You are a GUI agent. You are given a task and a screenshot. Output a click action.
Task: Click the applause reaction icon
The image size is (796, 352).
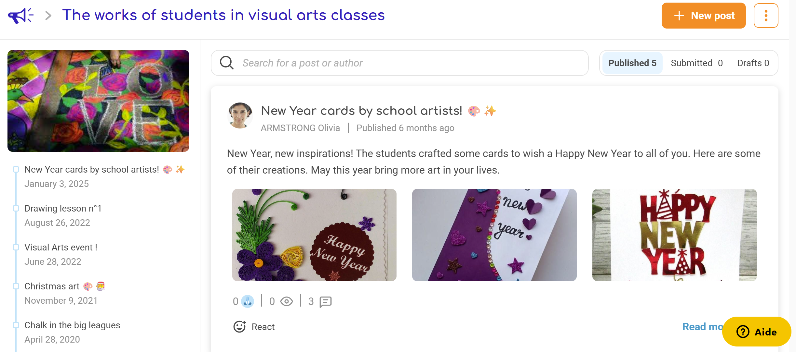click(248, 301)
